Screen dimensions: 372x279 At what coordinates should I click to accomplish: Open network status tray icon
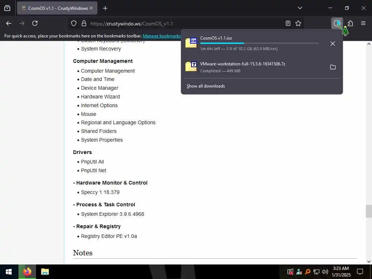(316, 272)
